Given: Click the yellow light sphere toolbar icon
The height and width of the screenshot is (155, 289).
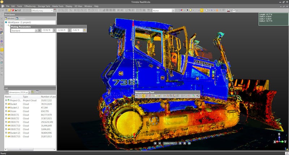Looking at the screenshot, I should (x=190, y=10).
